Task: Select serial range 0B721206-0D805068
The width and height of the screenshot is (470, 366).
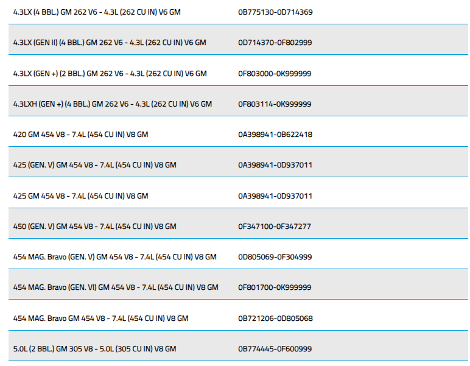Action: tap(275, 318)
